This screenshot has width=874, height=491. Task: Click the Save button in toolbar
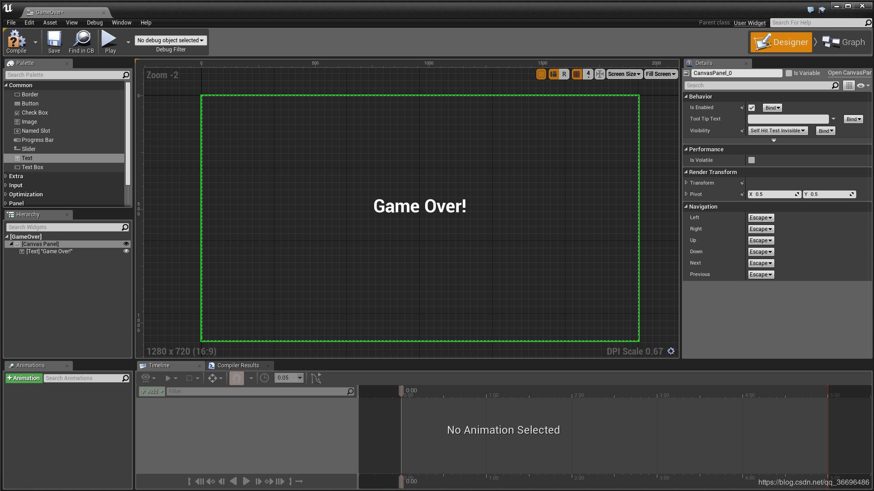[54, 43]
